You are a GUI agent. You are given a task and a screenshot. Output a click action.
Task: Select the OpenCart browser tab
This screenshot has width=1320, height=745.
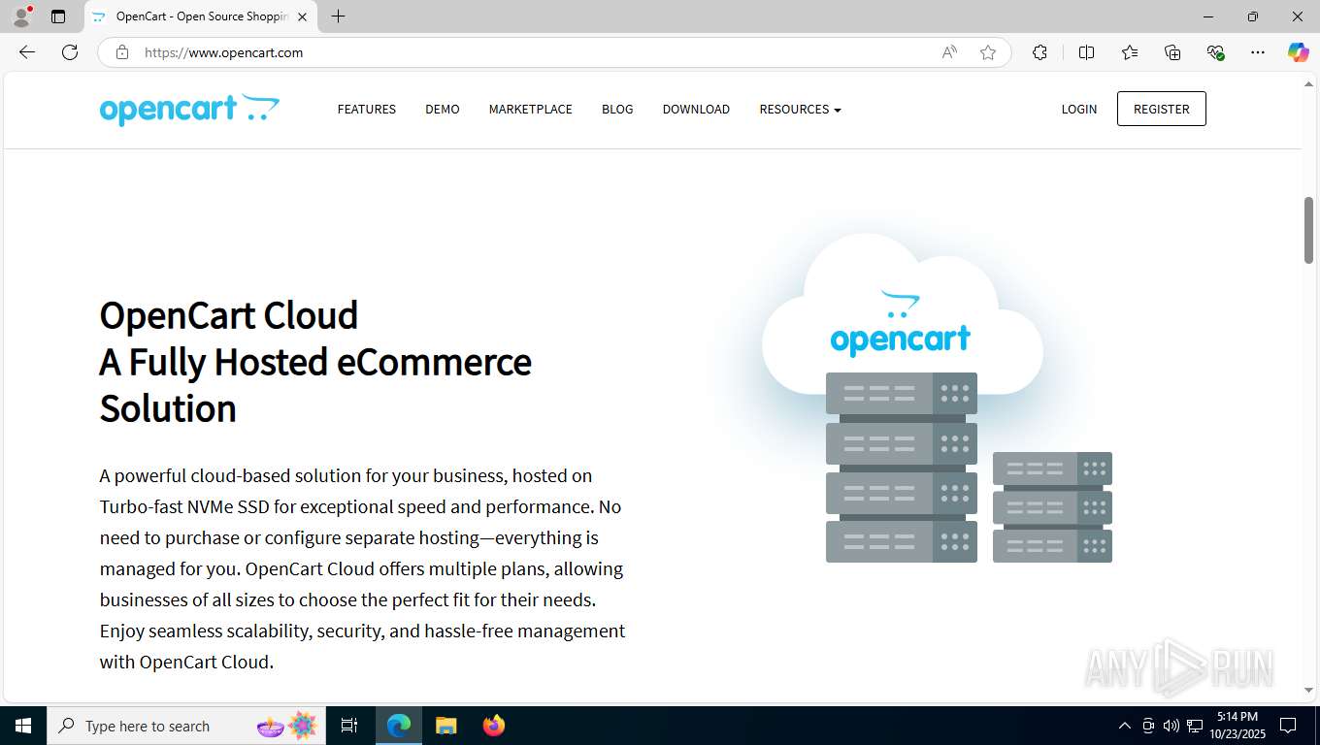(201, 16)
